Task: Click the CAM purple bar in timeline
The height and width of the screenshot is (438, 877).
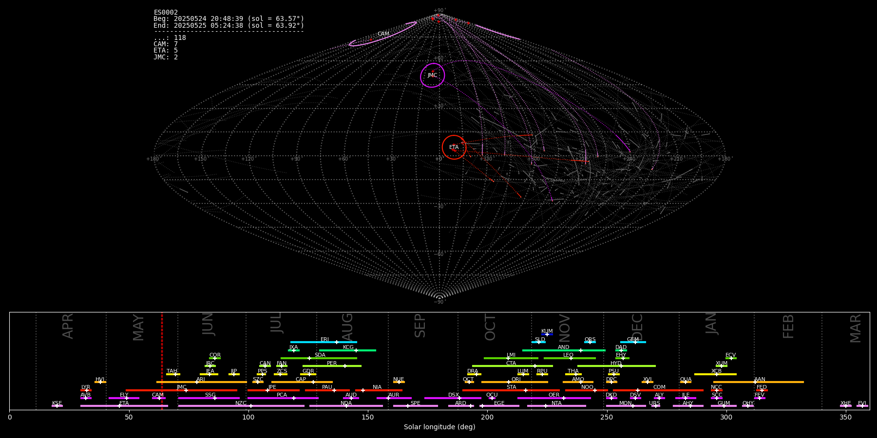Action: pos(159,398)
